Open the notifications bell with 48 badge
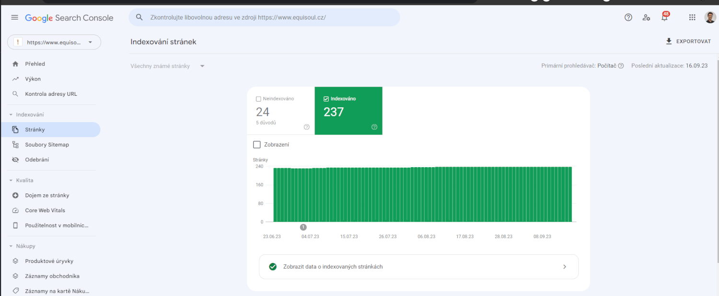 coord(664,18)
